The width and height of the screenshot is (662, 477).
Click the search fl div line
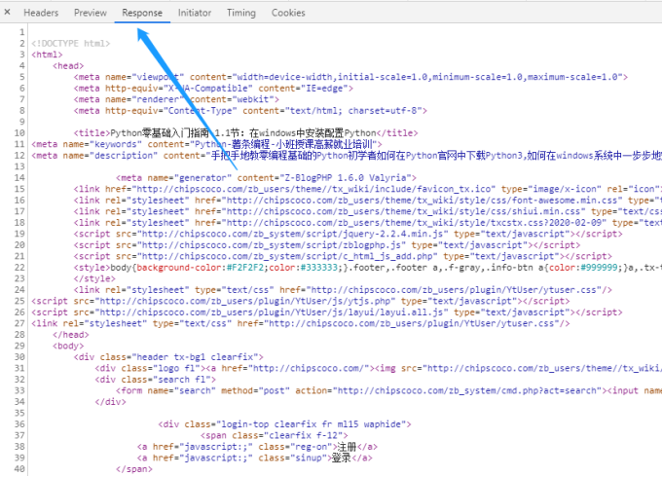tap(156, 380)
